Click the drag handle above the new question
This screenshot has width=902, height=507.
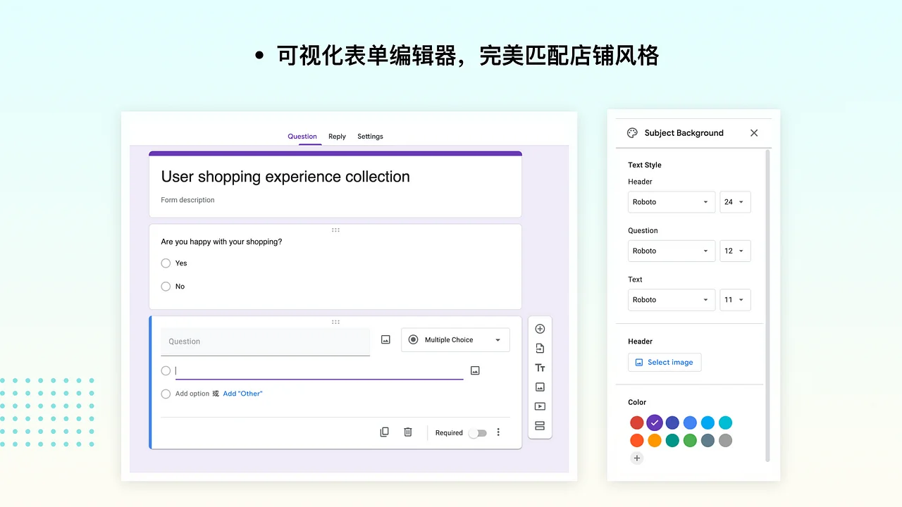[x=335, y=322]
